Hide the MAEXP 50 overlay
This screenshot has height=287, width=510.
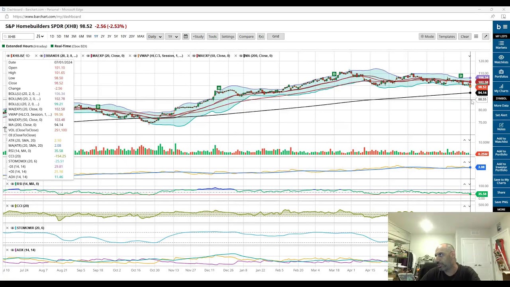pyautogui.click(x=194, y=56)
